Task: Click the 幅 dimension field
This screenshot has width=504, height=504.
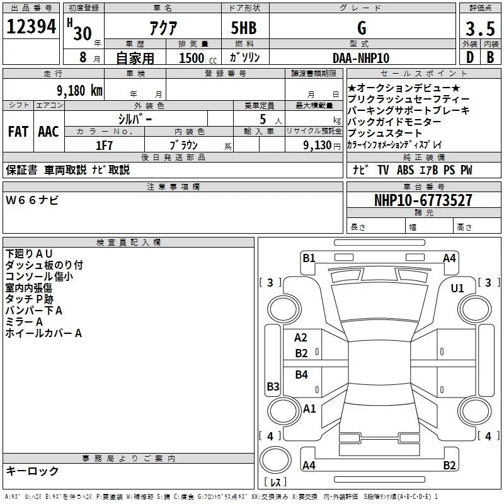Action: point(429,226)
